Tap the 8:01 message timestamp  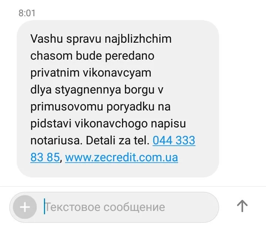27,13
